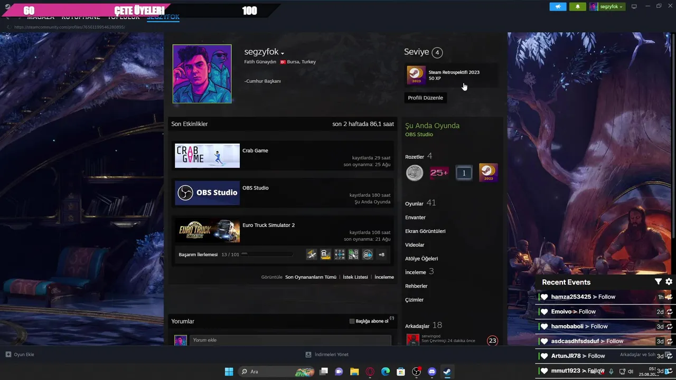Open OBS Studio link under Şu Anda Oyunda
Viewport: 676px width, 380px height.
[x=419, y=135]
